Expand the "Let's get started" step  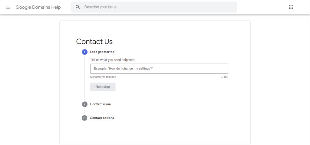(102, 52)
